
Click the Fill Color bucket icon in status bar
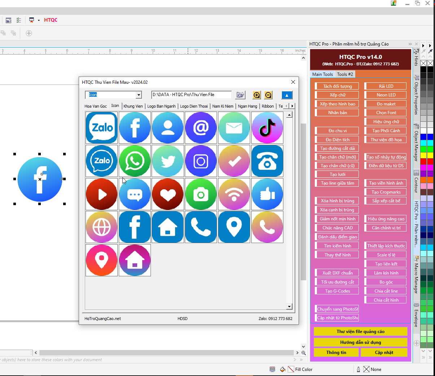pyautogui.click(x=283, y=369)
